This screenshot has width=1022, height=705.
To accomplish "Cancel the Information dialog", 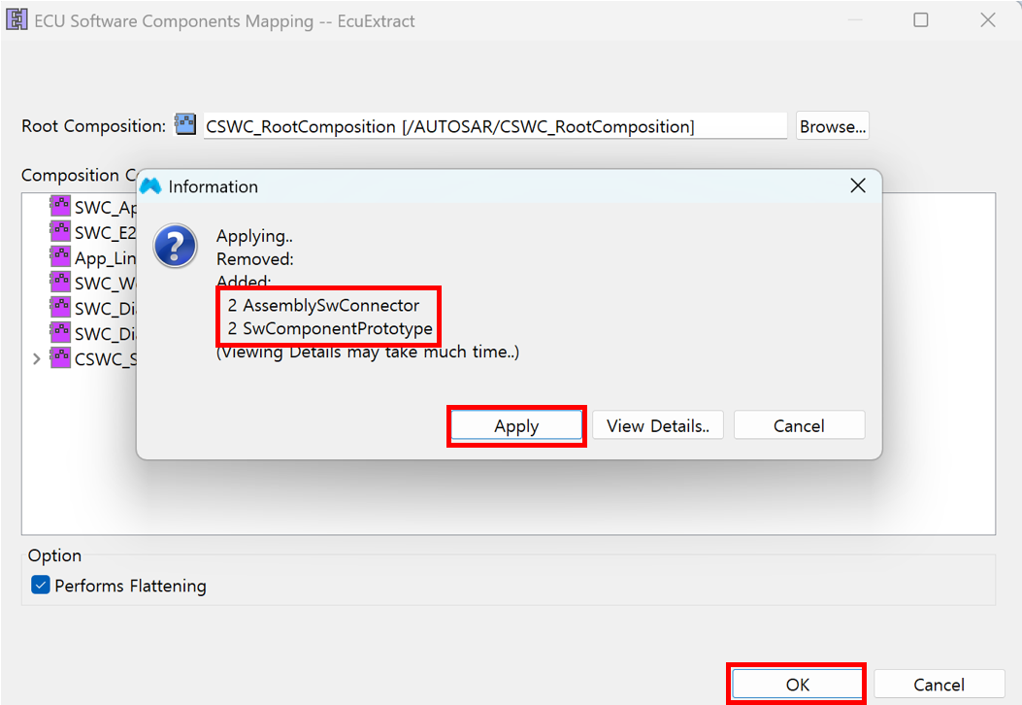I will click(x=799, y=425).
